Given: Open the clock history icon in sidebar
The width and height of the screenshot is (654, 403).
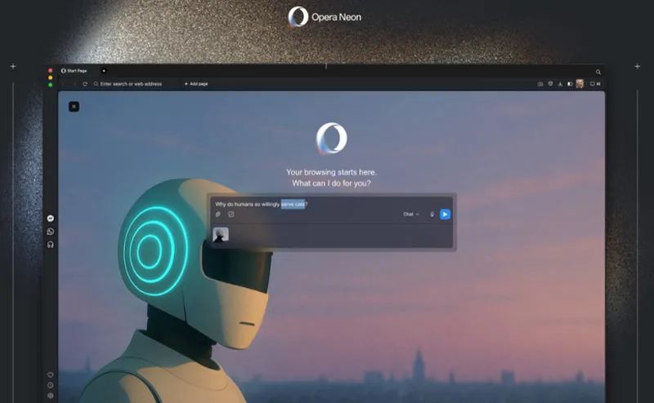Looking at the screenshot, I should pos(51,385).
